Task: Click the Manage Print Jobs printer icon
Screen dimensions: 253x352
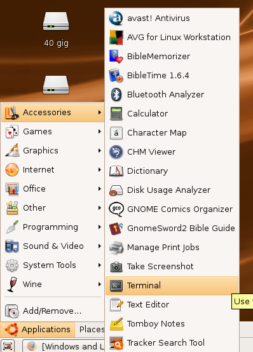Action: [x=116, y=248]
